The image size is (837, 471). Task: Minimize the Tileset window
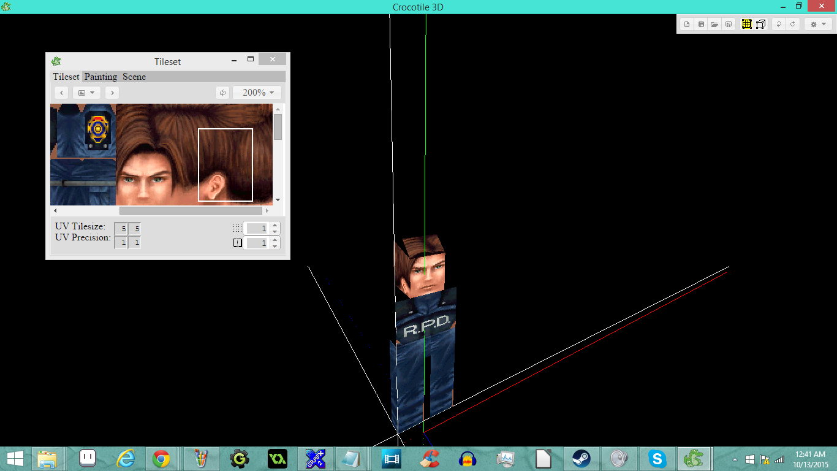tap(234, 60)
